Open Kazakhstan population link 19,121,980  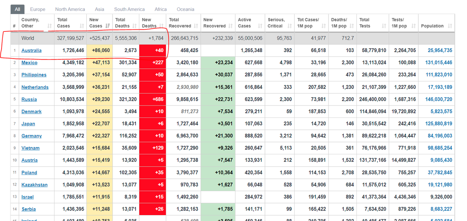coord(440,185)
